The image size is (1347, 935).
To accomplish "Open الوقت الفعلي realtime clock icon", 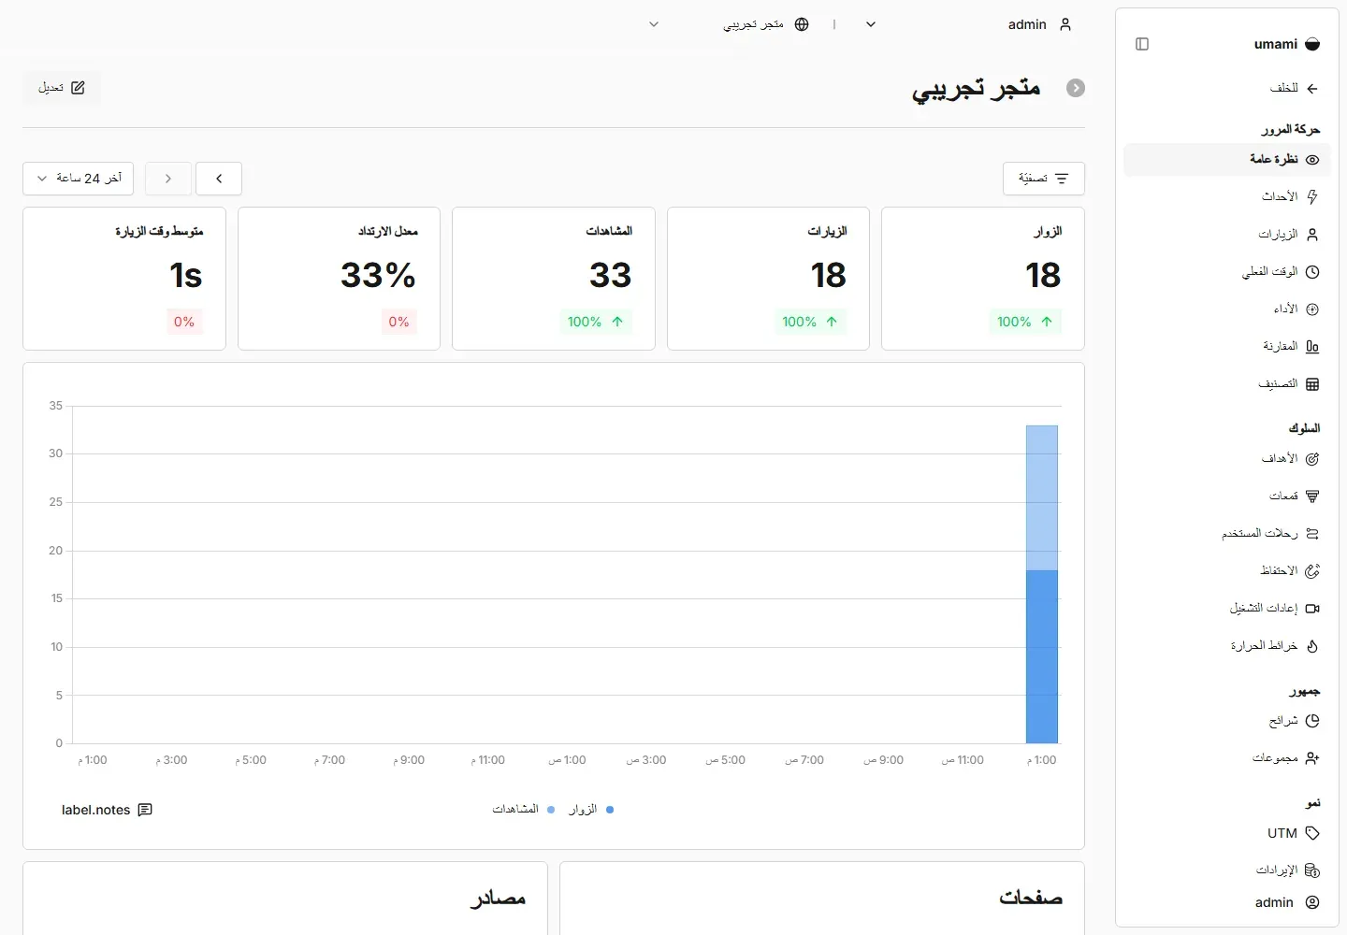I will [1312, 272].
